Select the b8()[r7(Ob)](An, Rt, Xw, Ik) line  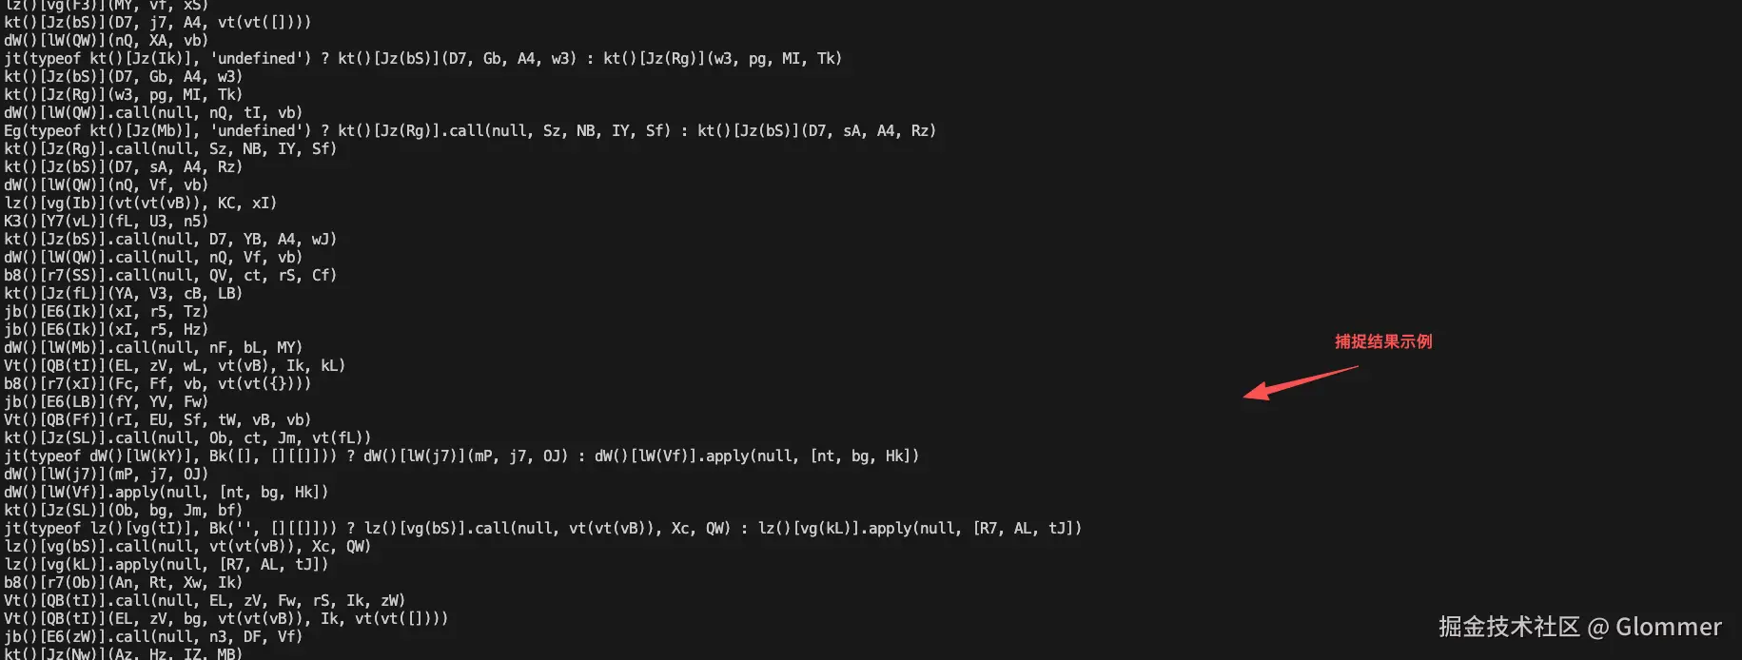click(123, 582)
